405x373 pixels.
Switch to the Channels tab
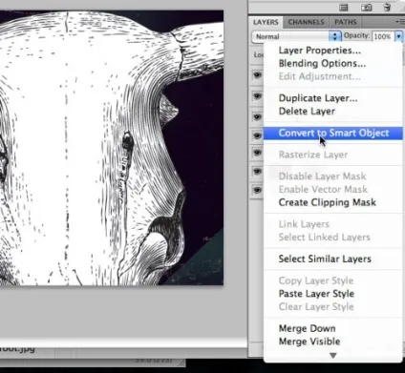(306, 22)
